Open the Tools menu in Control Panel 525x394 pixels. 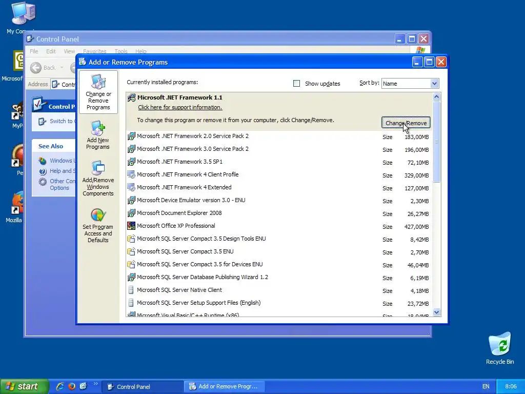click(121, 51)
